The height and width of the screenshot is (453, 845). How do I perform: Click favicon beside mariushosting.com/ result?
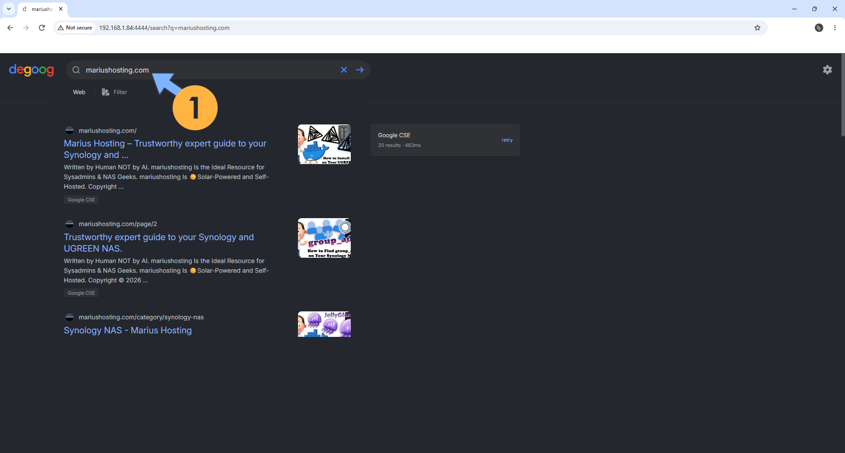(x=70, y=131)
